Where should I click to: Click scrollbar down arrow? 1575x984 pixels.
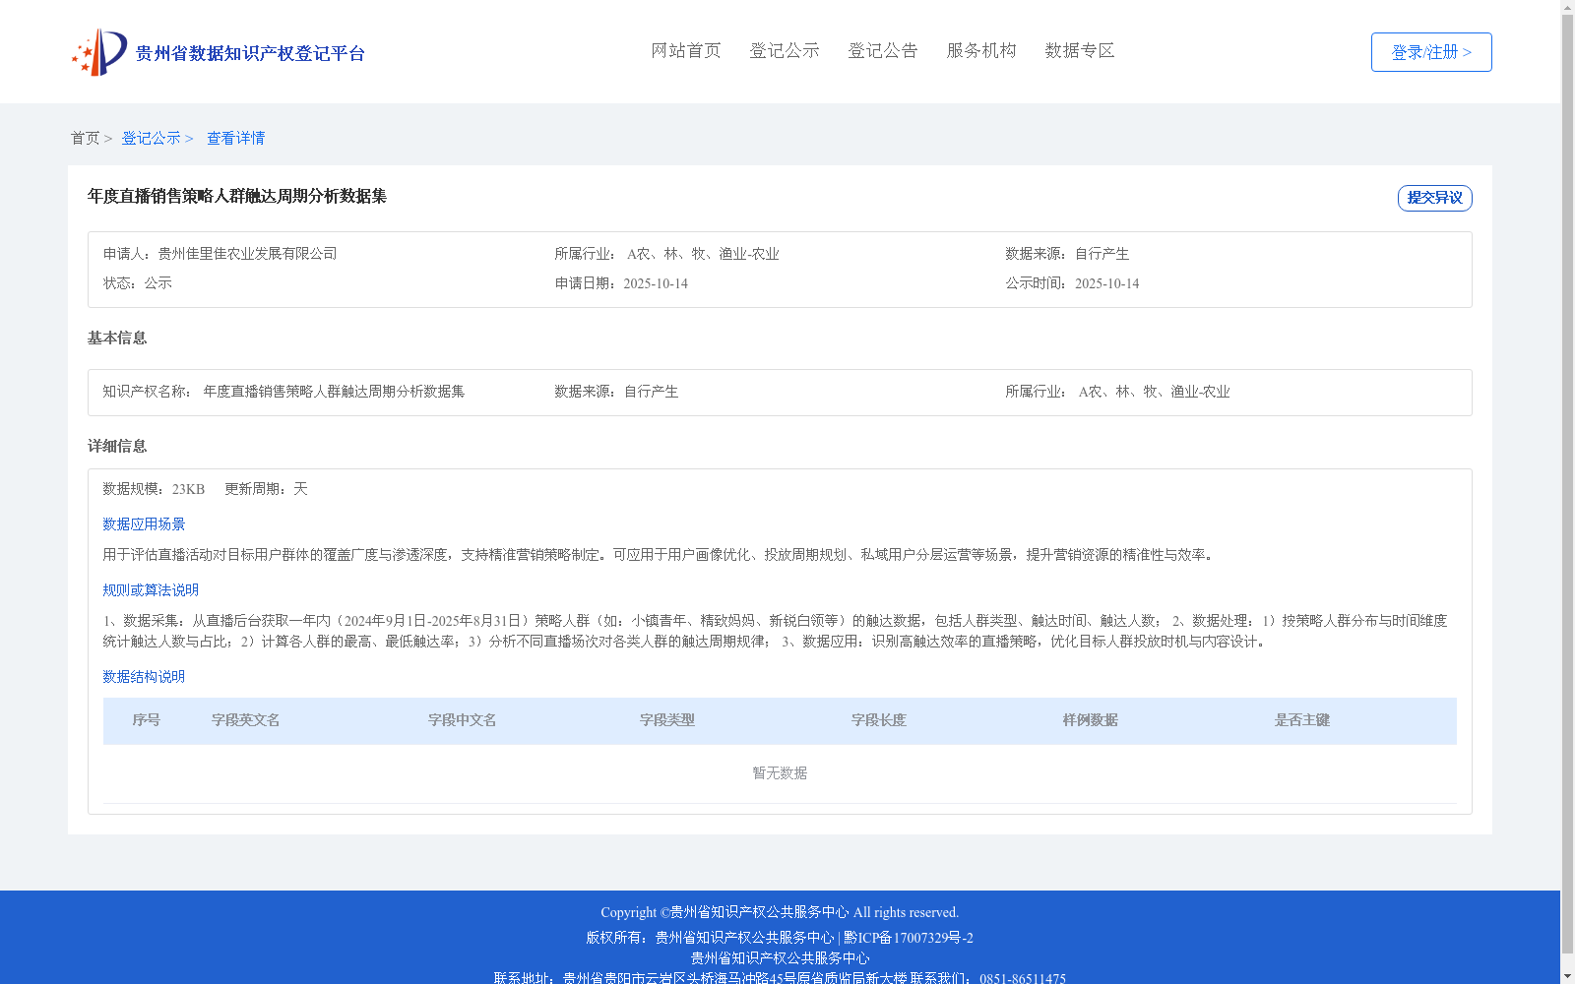point(1567,977)
